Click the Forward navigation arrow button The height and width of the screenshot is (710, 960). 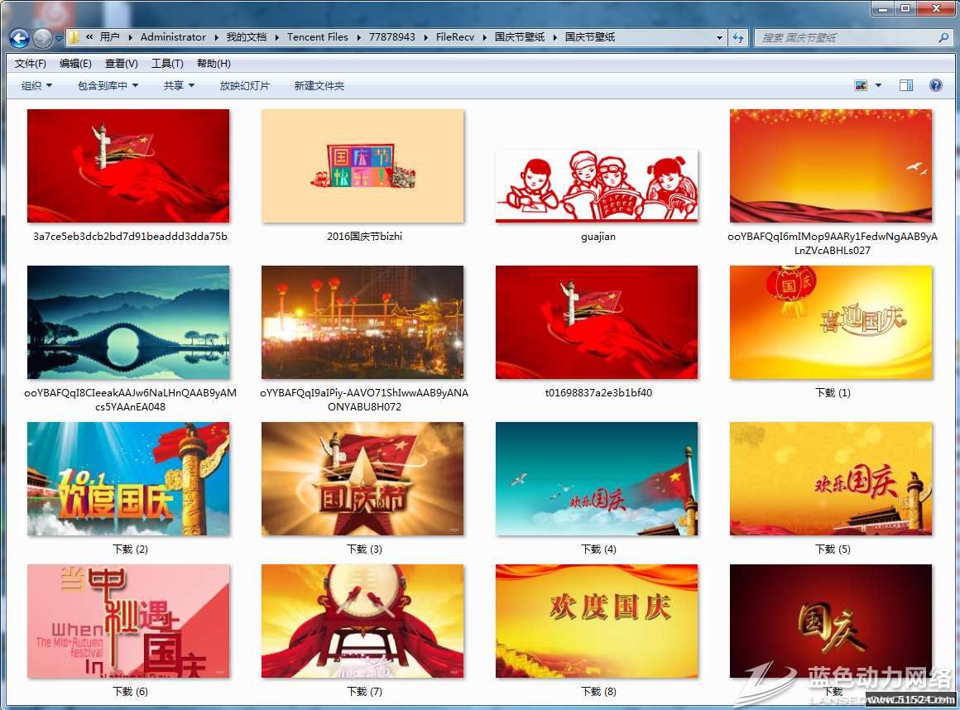point(42,38)
